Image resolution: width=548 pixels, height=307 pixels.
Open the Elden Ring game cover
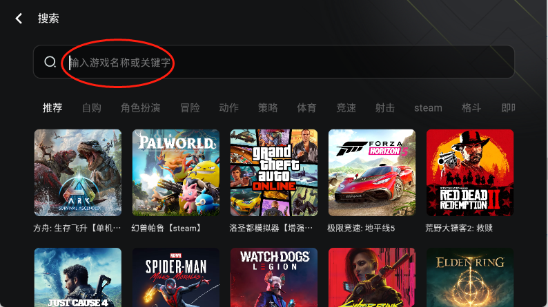click(x=470, y=277)
